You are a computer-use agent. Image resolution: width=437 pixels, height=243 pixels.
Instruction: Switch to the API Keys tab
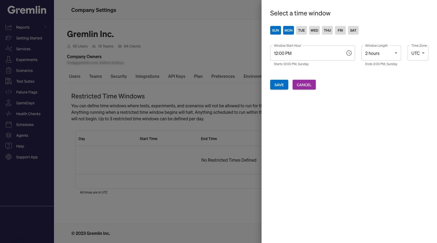[x=177, y=76]
